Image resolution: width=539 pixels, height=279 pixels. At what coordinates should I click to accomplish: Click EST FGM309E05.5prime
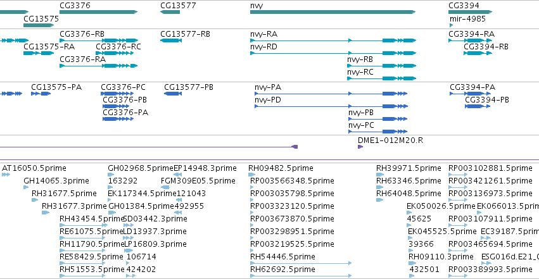(198, 181)
